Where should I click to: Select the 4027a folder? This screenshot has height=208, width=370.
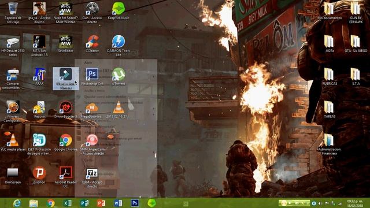coord(330,44)
